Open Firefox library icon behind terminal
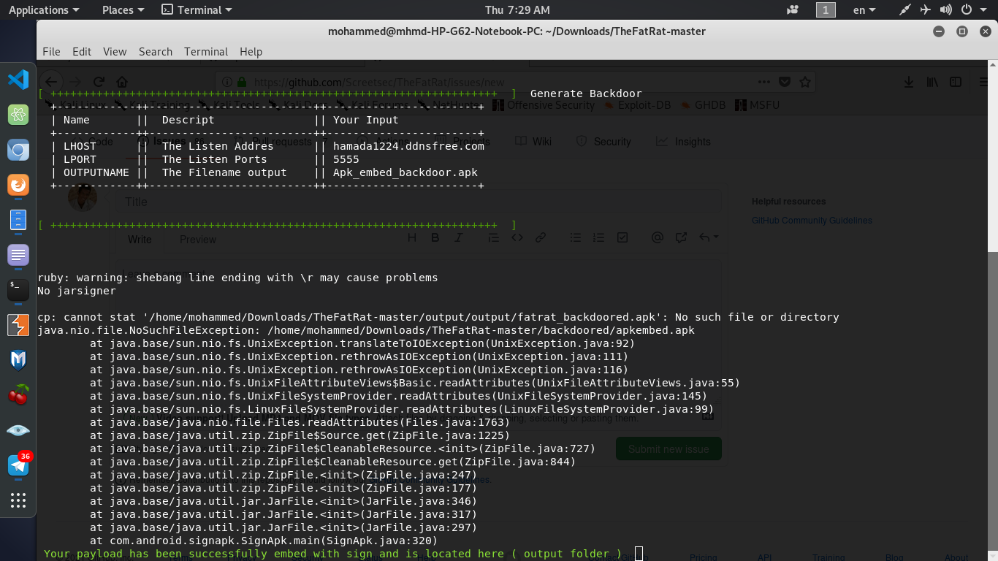 [932, 82]
